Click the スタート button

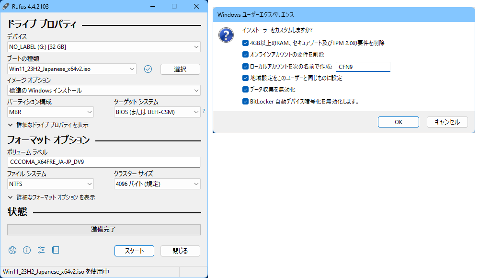[x=134, y=251]
